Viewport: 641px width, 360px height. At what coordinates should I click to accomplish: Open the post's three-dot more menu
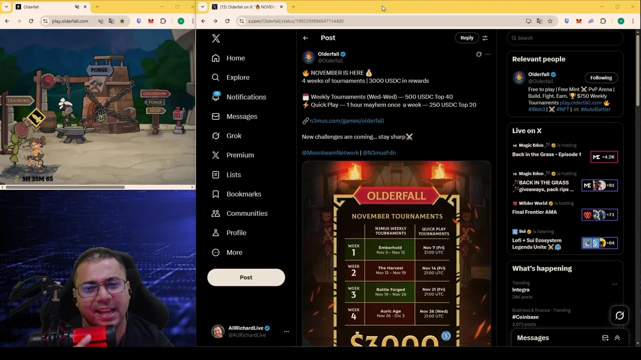pyautogui.click(x=488, y=54)
